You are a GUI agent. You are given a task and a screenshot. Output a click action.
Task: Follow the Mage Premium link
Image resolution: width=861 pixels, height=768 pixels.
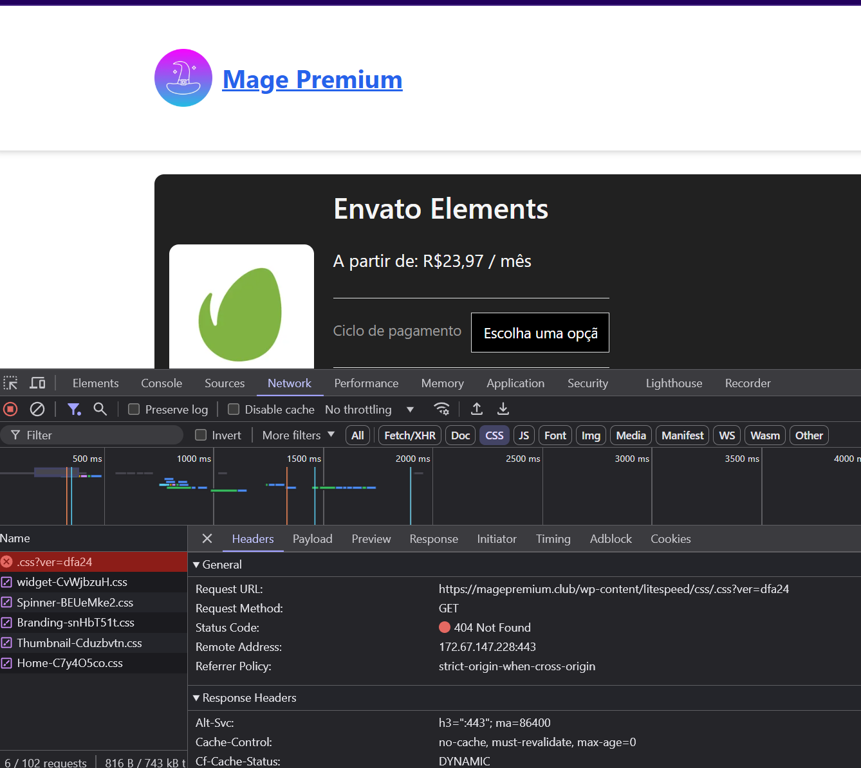[312, 79]
